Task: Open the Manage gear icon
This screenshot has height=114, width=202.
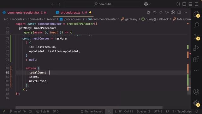Action: point(196,103)
